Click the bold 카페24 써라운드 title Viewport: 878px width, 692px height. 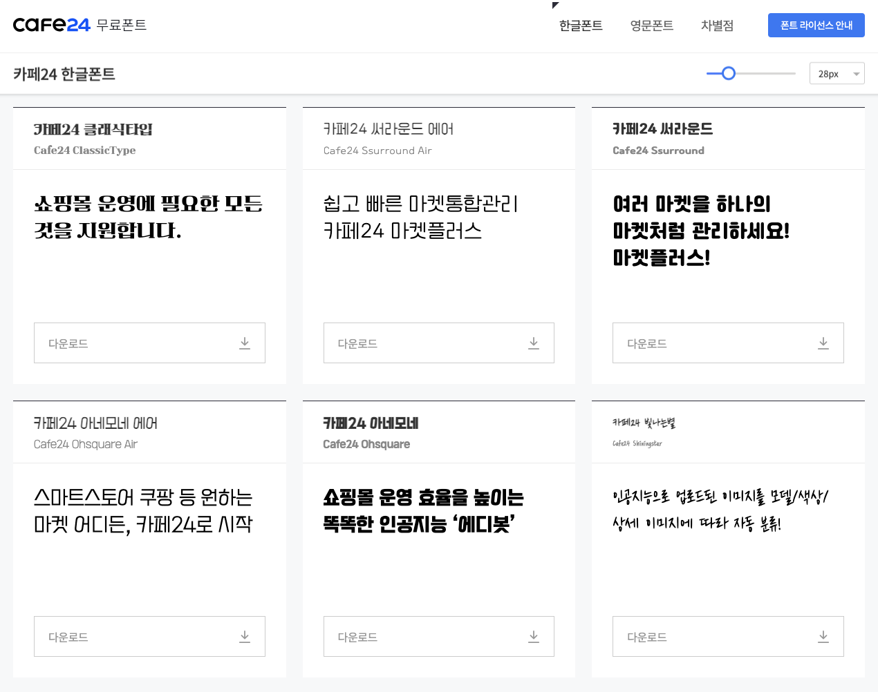click(x=662, y=129)
